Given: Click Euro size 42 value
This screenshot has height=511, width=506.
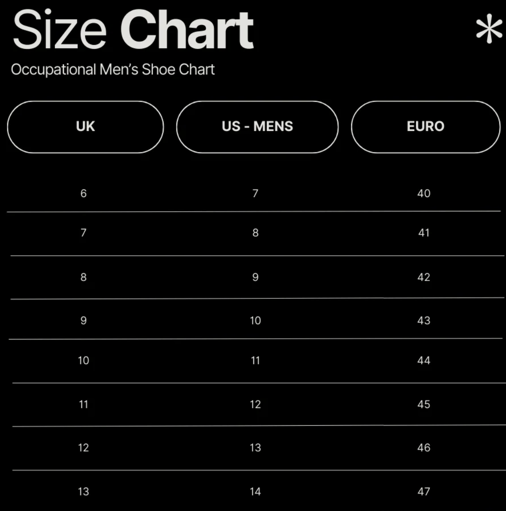Looking at the screenshot, I should pos(424,277).
